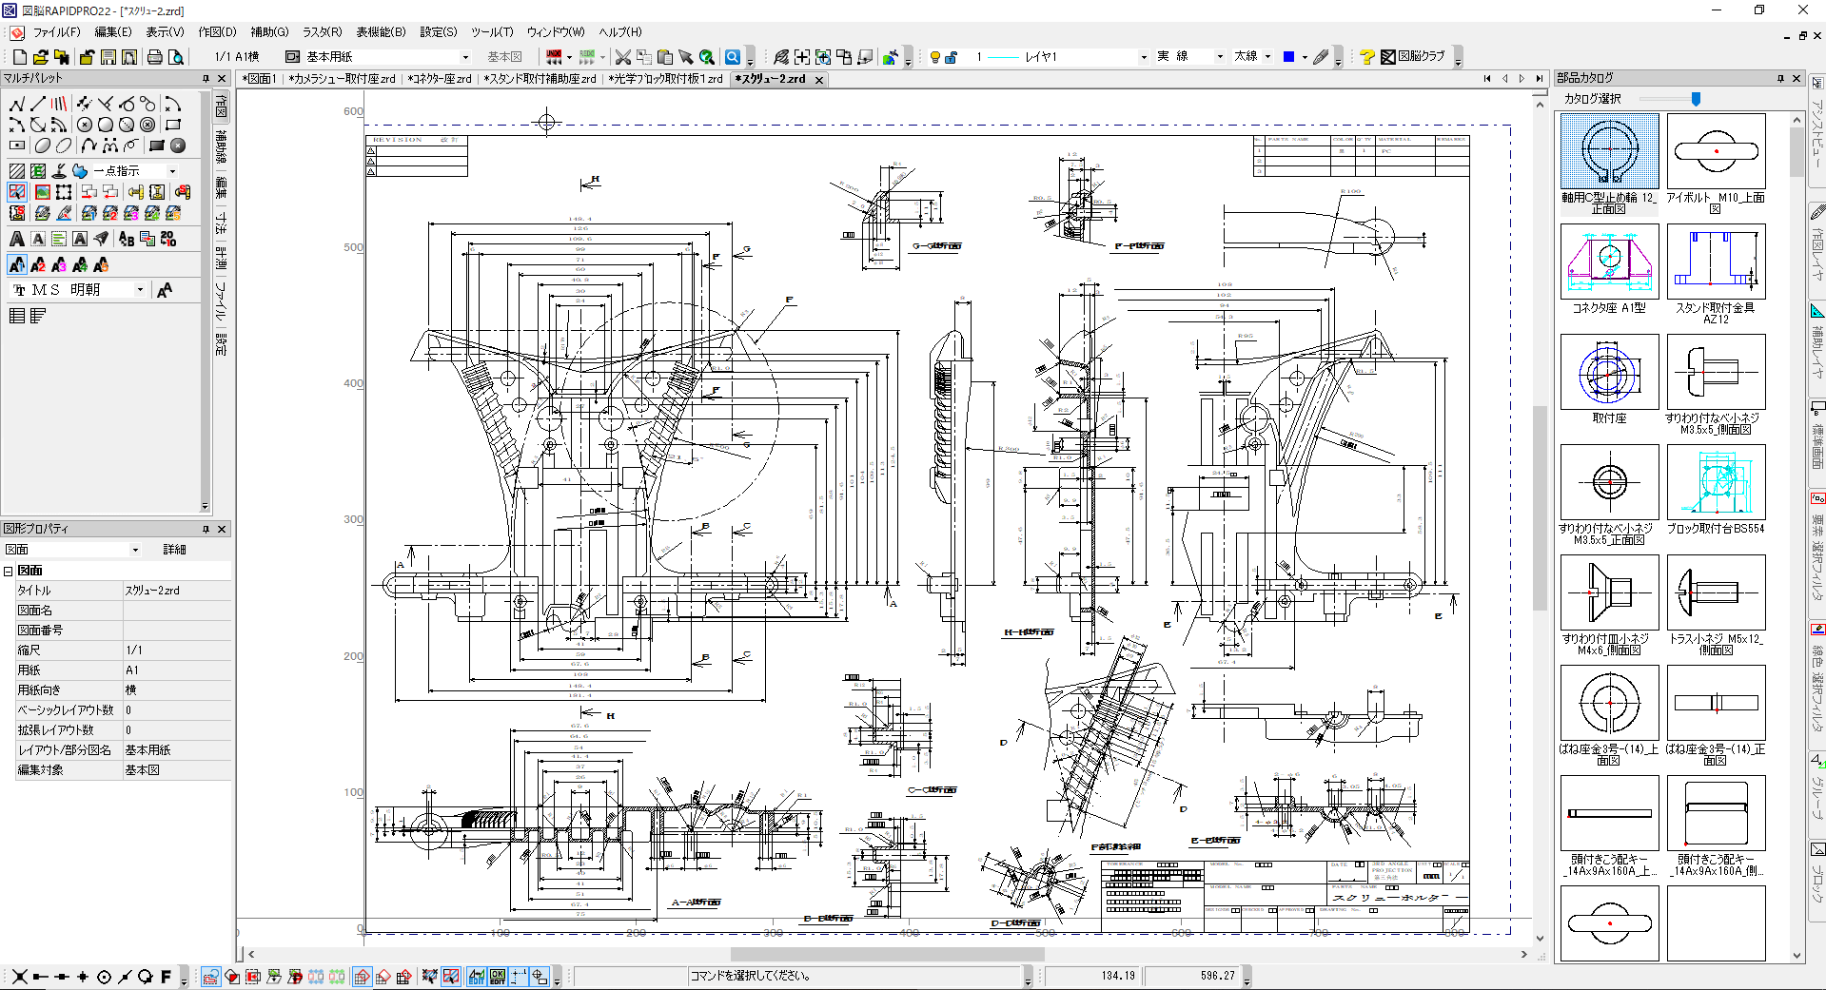Collapse the 図面 property tree group
1826x990 pixels.
(x=9, y=571)
